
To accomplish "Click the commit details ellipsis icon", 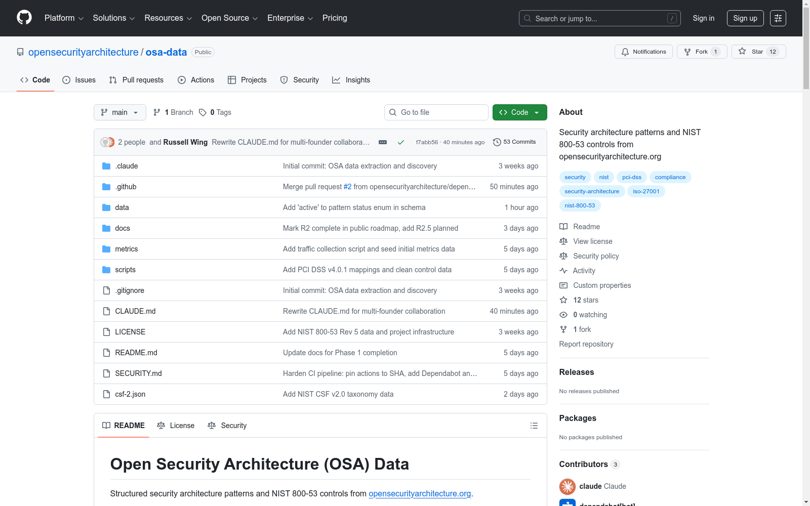I will 383,142.
